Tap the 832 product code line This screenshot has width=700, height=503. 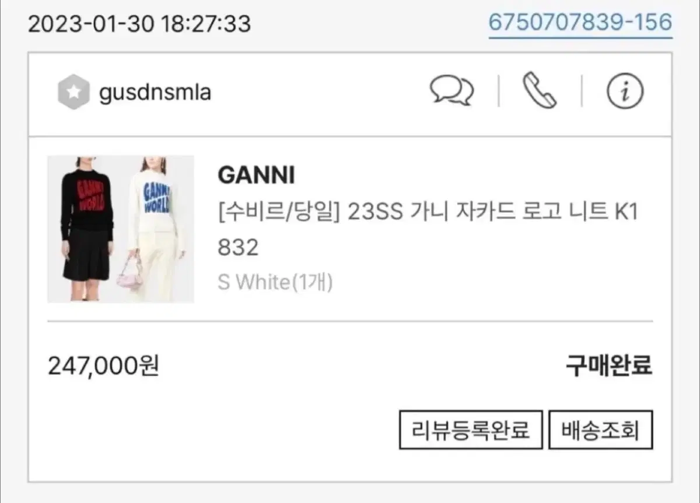pos(237,248)
